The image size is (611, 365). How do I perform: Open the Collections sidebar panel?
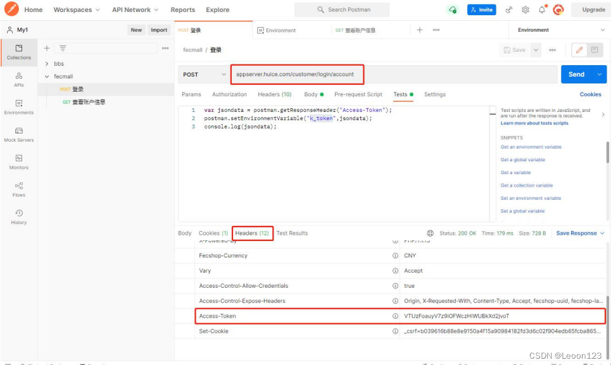19,52
